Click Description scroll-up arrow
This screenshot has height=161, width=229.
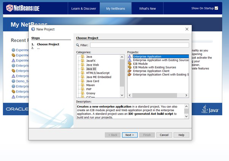click(186, 106)
